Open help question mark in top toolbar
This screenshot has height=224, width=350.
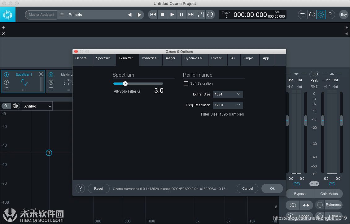(330, 15)
